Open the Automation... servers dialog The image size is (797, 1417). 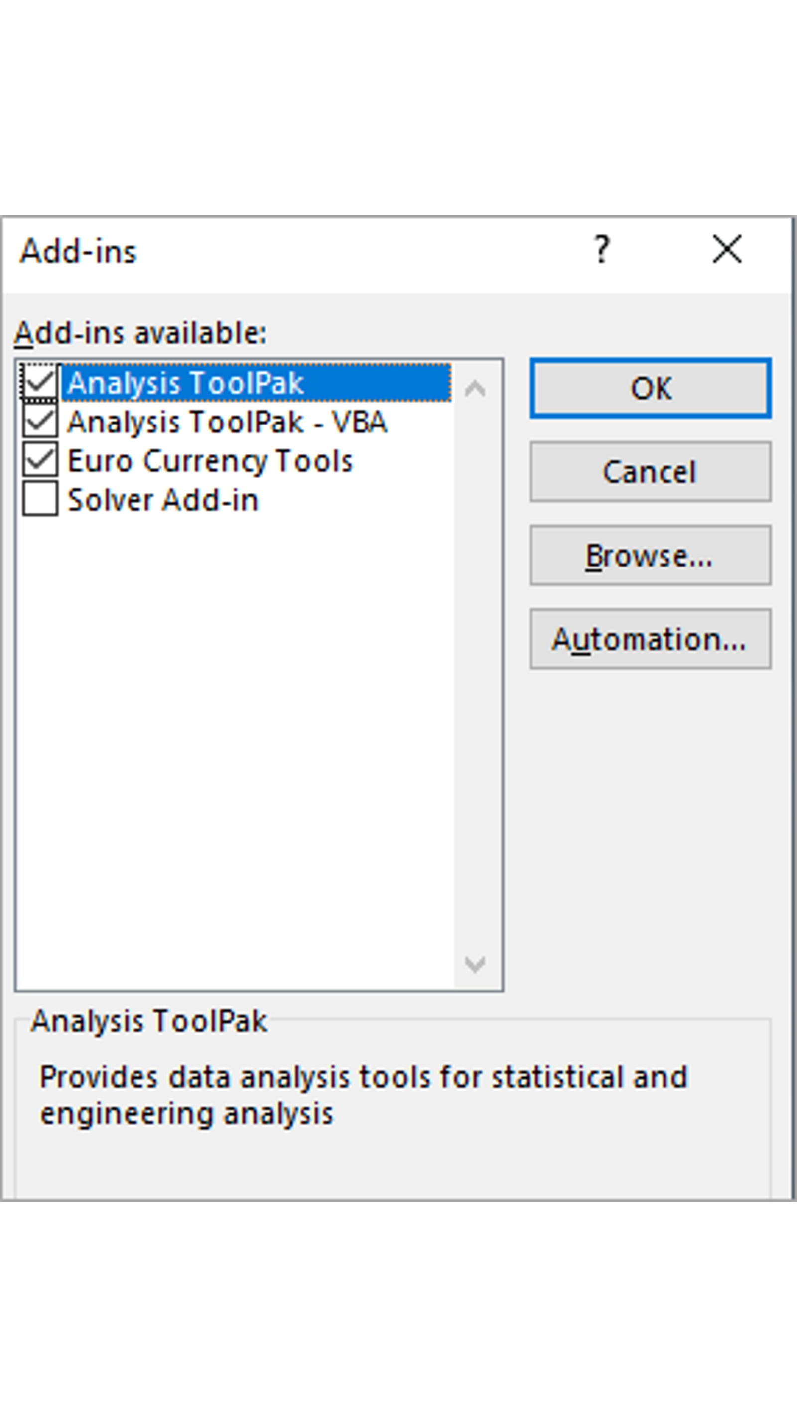650,639
